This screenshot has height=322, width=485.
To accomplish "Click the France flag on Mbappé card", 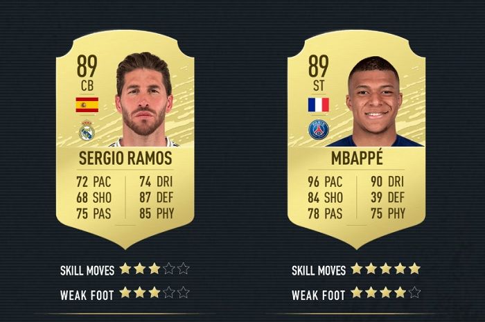I will 318,105.
